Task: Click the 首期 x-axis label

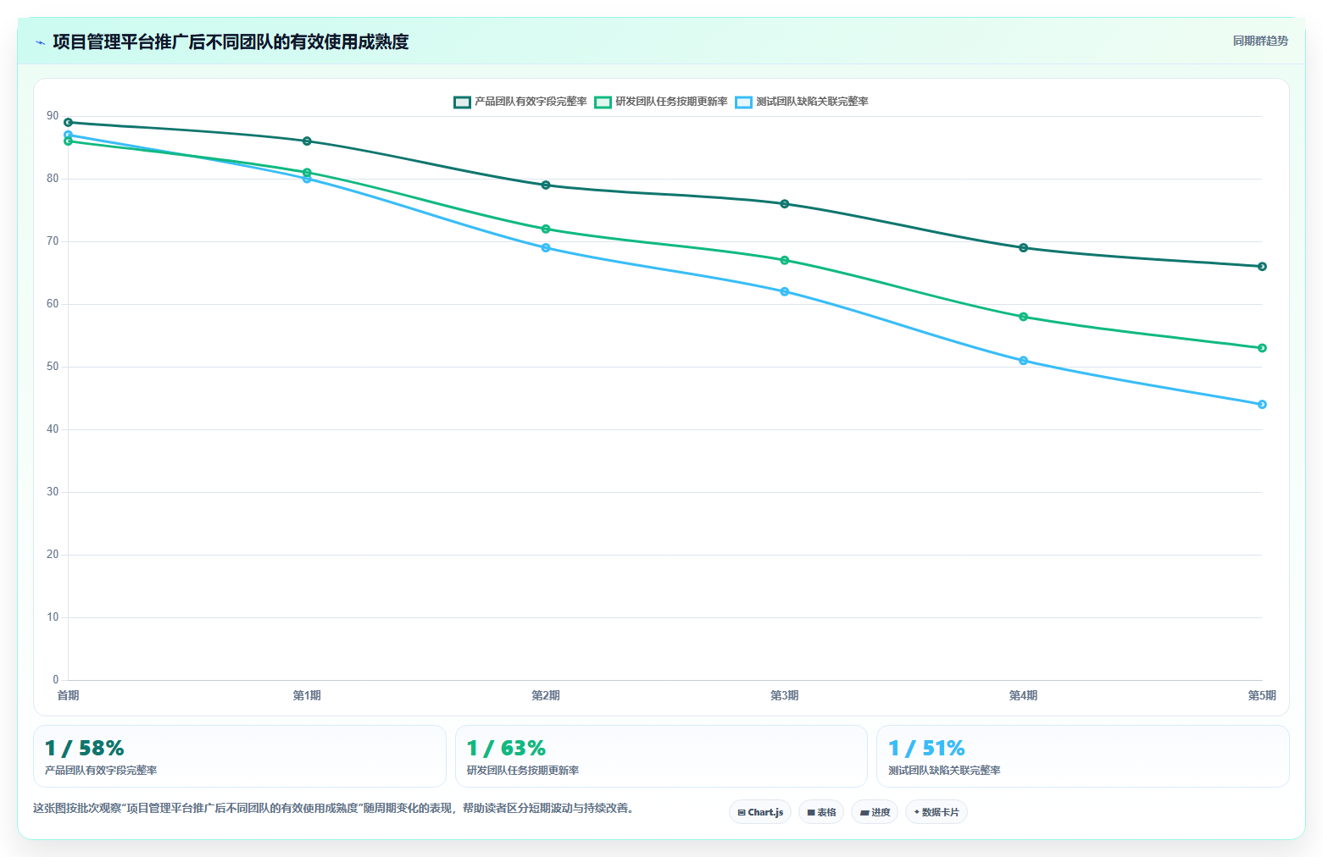Action: (68, 695)
